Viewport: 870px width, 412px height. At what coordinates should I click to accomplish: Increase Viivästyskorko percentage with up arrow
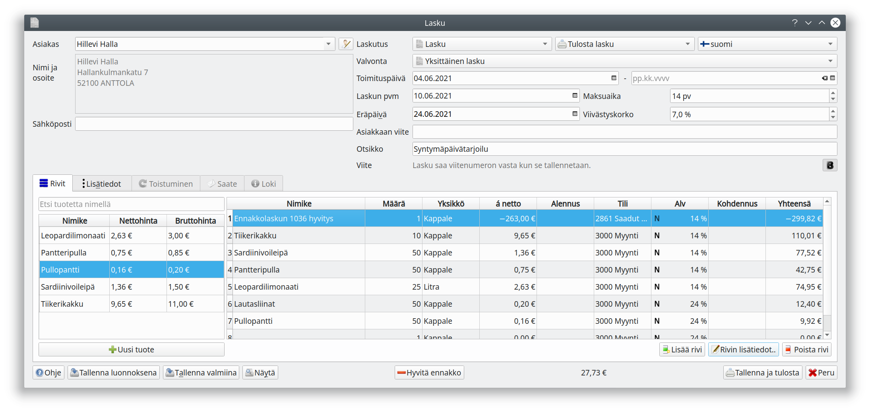click(x=833, y=111)
